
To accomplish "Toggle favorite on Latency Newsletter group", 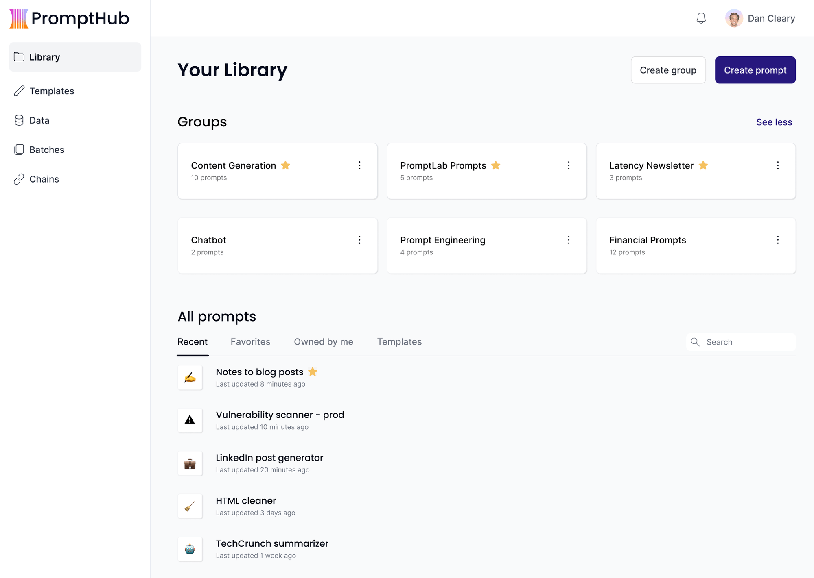I will (x=703, y=165).
